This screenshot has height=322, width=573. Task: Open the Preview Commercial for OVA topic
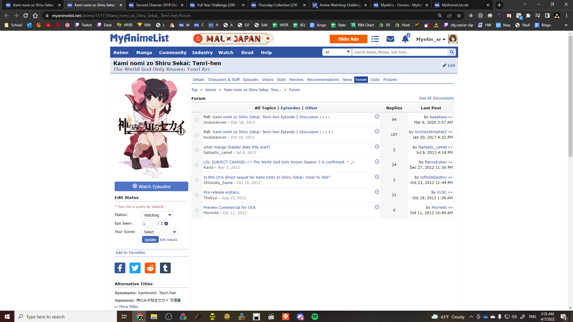229,208
